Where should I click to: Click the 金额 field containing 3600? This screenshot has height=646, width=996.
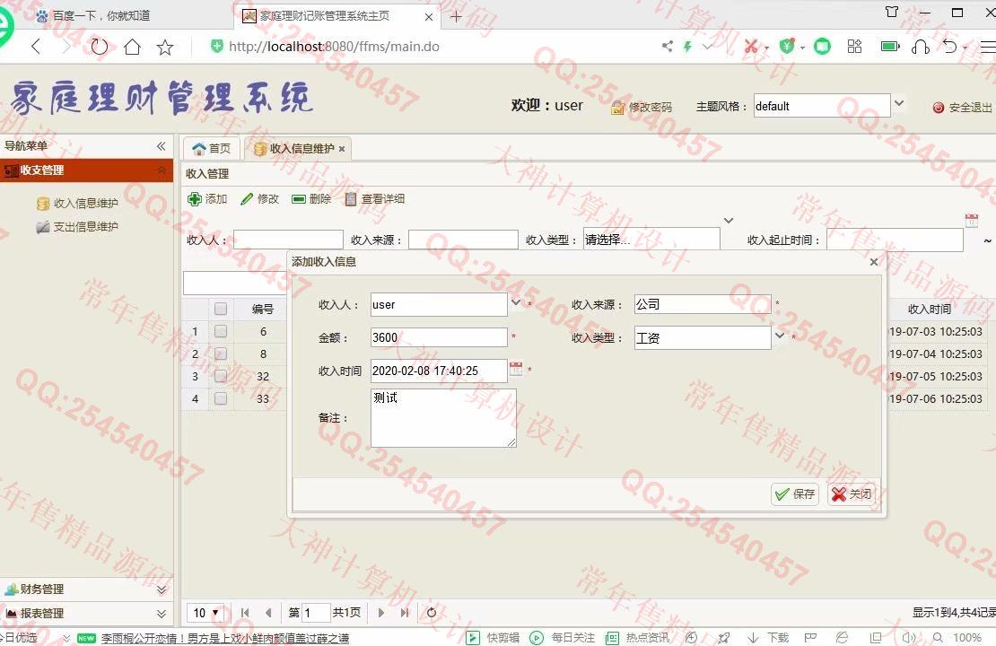pyautogui.click(x=438, y=337)
